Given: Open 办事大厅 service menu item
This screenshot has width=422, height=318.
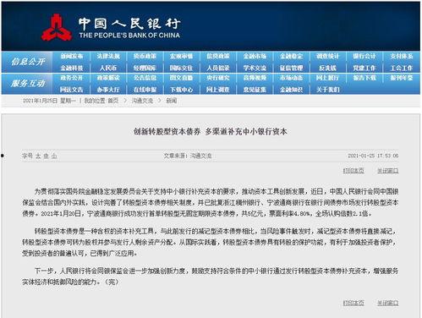Looking at the screenshot, I should (108, 90).
